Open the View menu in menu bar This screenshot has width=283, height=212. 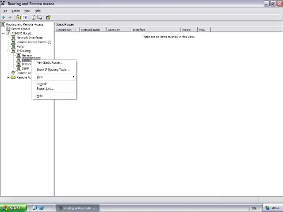[27, 11]
